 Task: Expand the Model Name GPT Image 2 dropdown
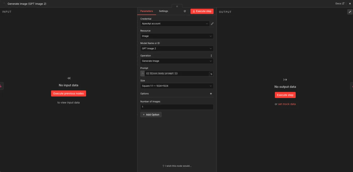click(x=177, y=49)
